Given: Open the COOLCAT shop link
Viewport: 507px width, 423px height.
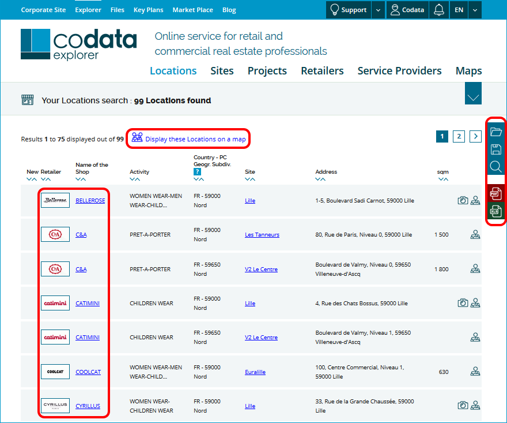Looking at the screenshot, I should (x=88, y=372).
